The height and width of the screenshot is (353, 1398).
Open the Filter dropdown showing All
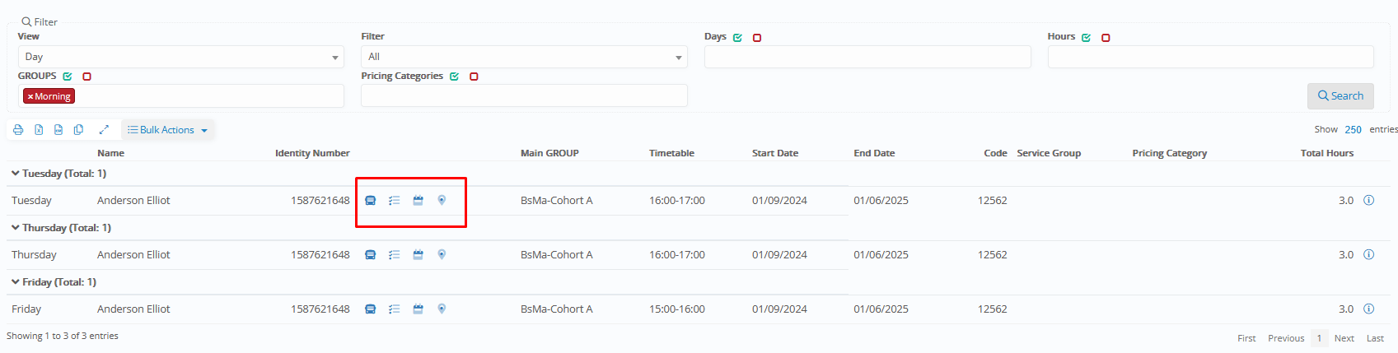click(x=523, y=57)
